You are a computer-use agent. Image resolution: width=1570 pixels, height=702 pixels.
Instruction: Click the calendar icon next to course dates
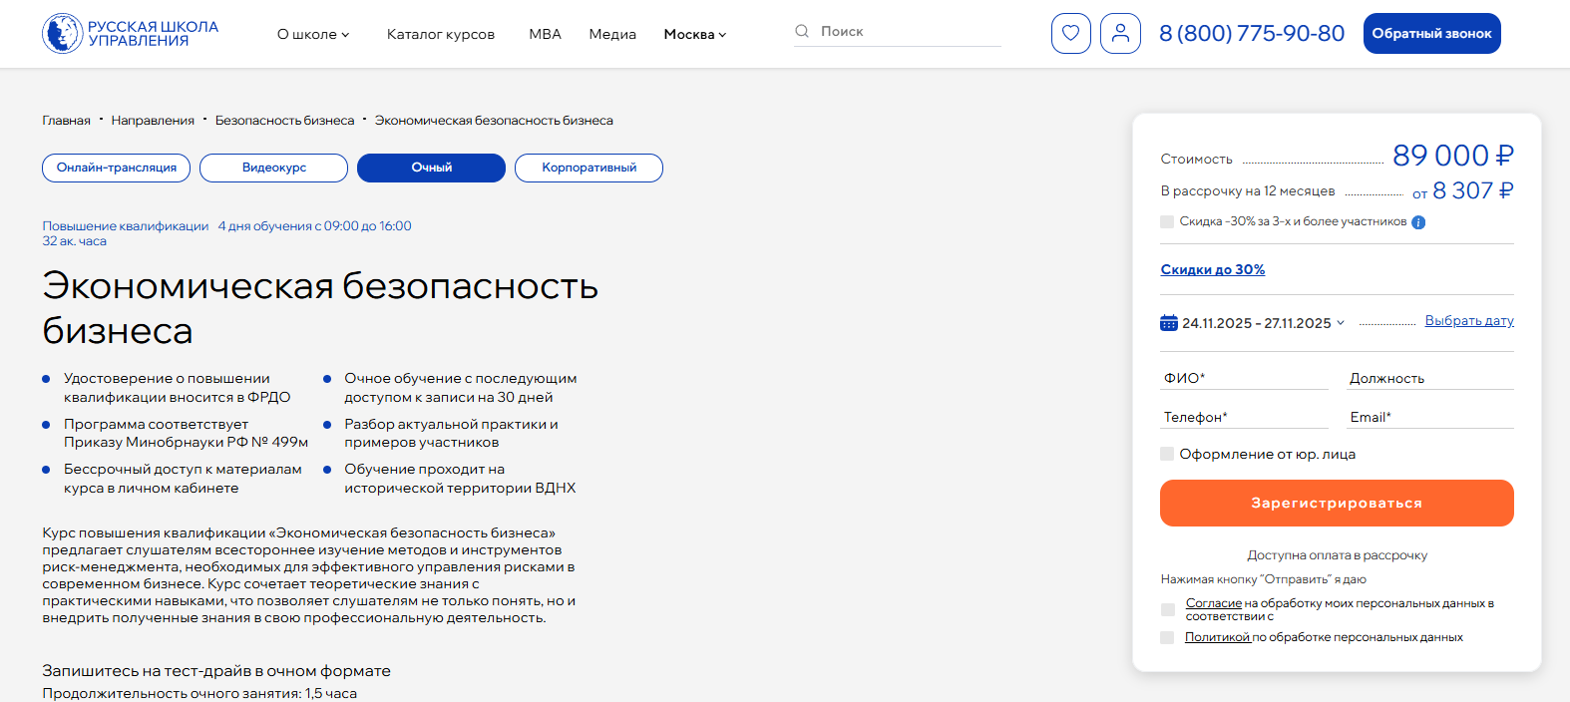pos(1169,323)
